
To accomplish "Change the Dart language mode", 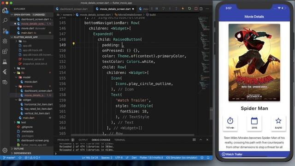I will tap(134, 158).
